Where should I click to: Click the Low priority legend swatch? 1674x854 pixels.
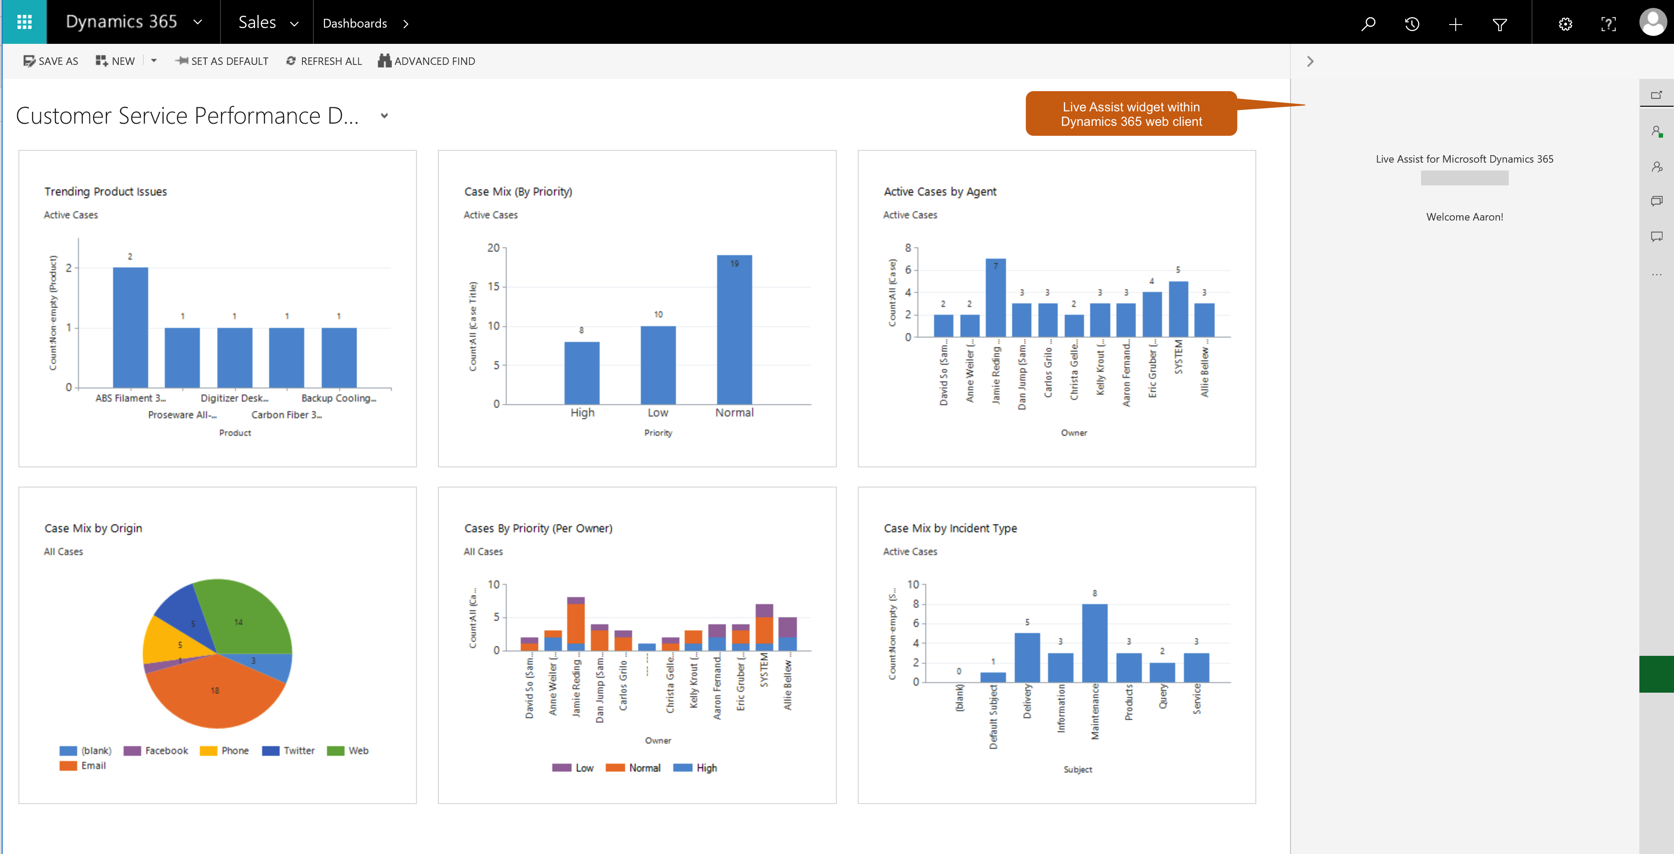(x=562, y=768)
